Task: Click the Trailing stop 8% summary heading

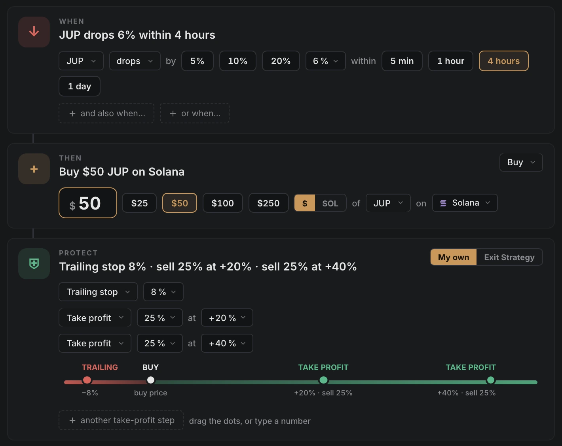Action: click(x=208, y=266)
